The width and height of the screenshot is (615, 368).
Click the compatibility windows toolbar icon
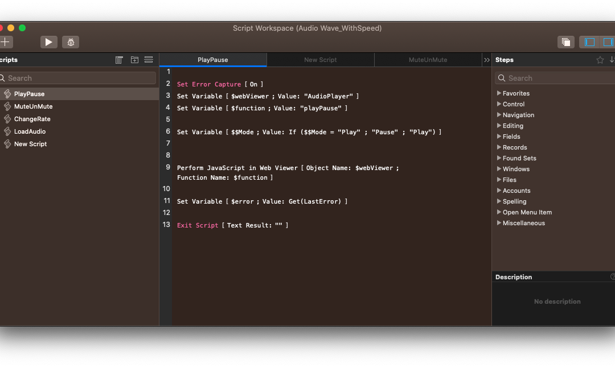point(565,42)
